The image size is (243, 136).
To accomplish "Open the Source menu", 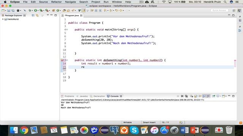I will 43,2.
